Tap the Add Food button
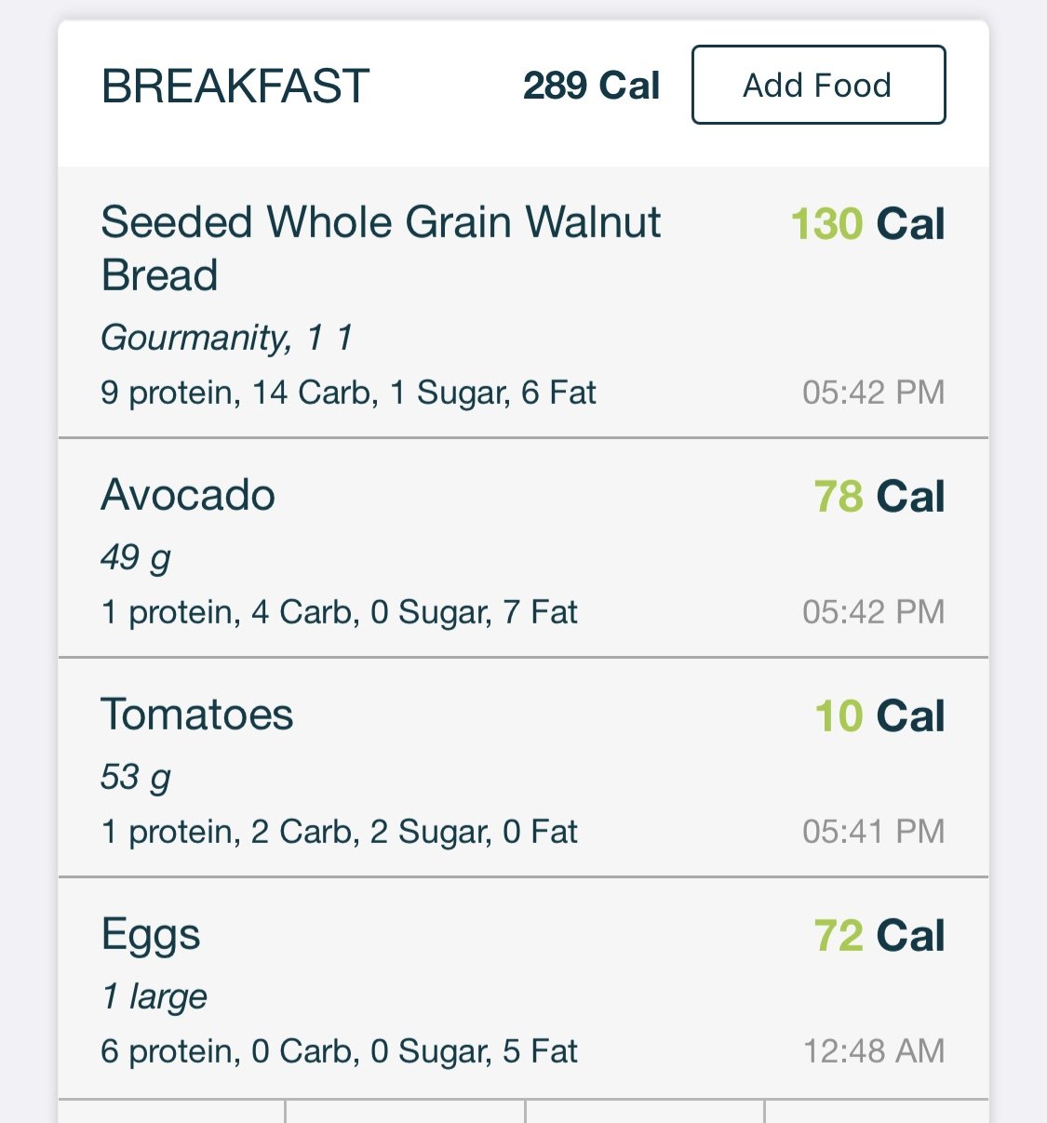Image resolution: width=1047 pixels, height=1123 pixels. 818,85
